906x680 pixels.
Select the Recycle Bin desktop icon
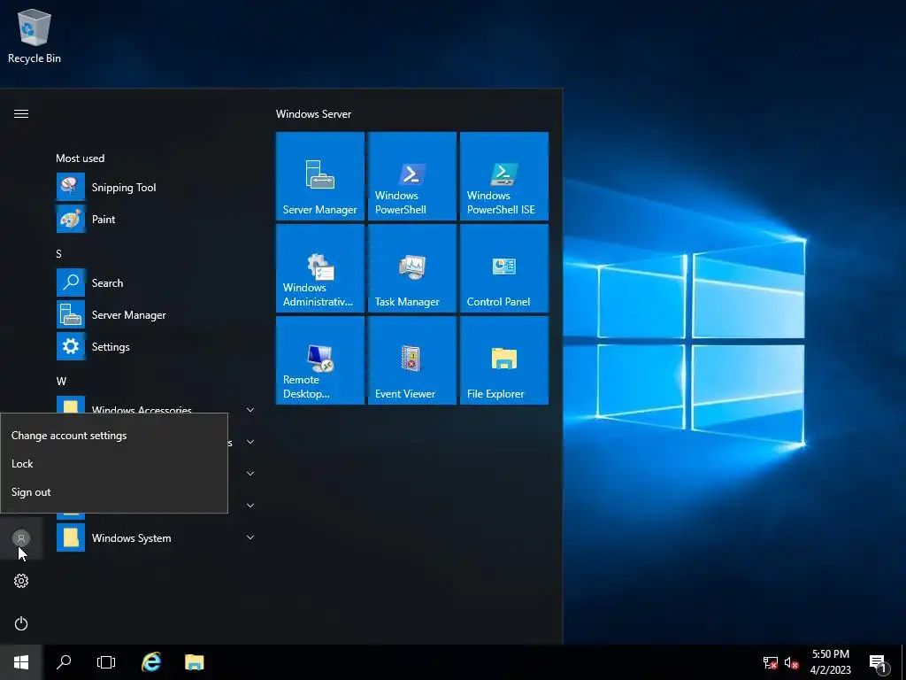pyautogui.click(x=35, y=35)
